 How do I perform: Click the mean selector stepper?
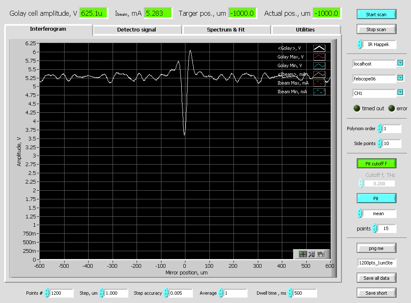360,213
